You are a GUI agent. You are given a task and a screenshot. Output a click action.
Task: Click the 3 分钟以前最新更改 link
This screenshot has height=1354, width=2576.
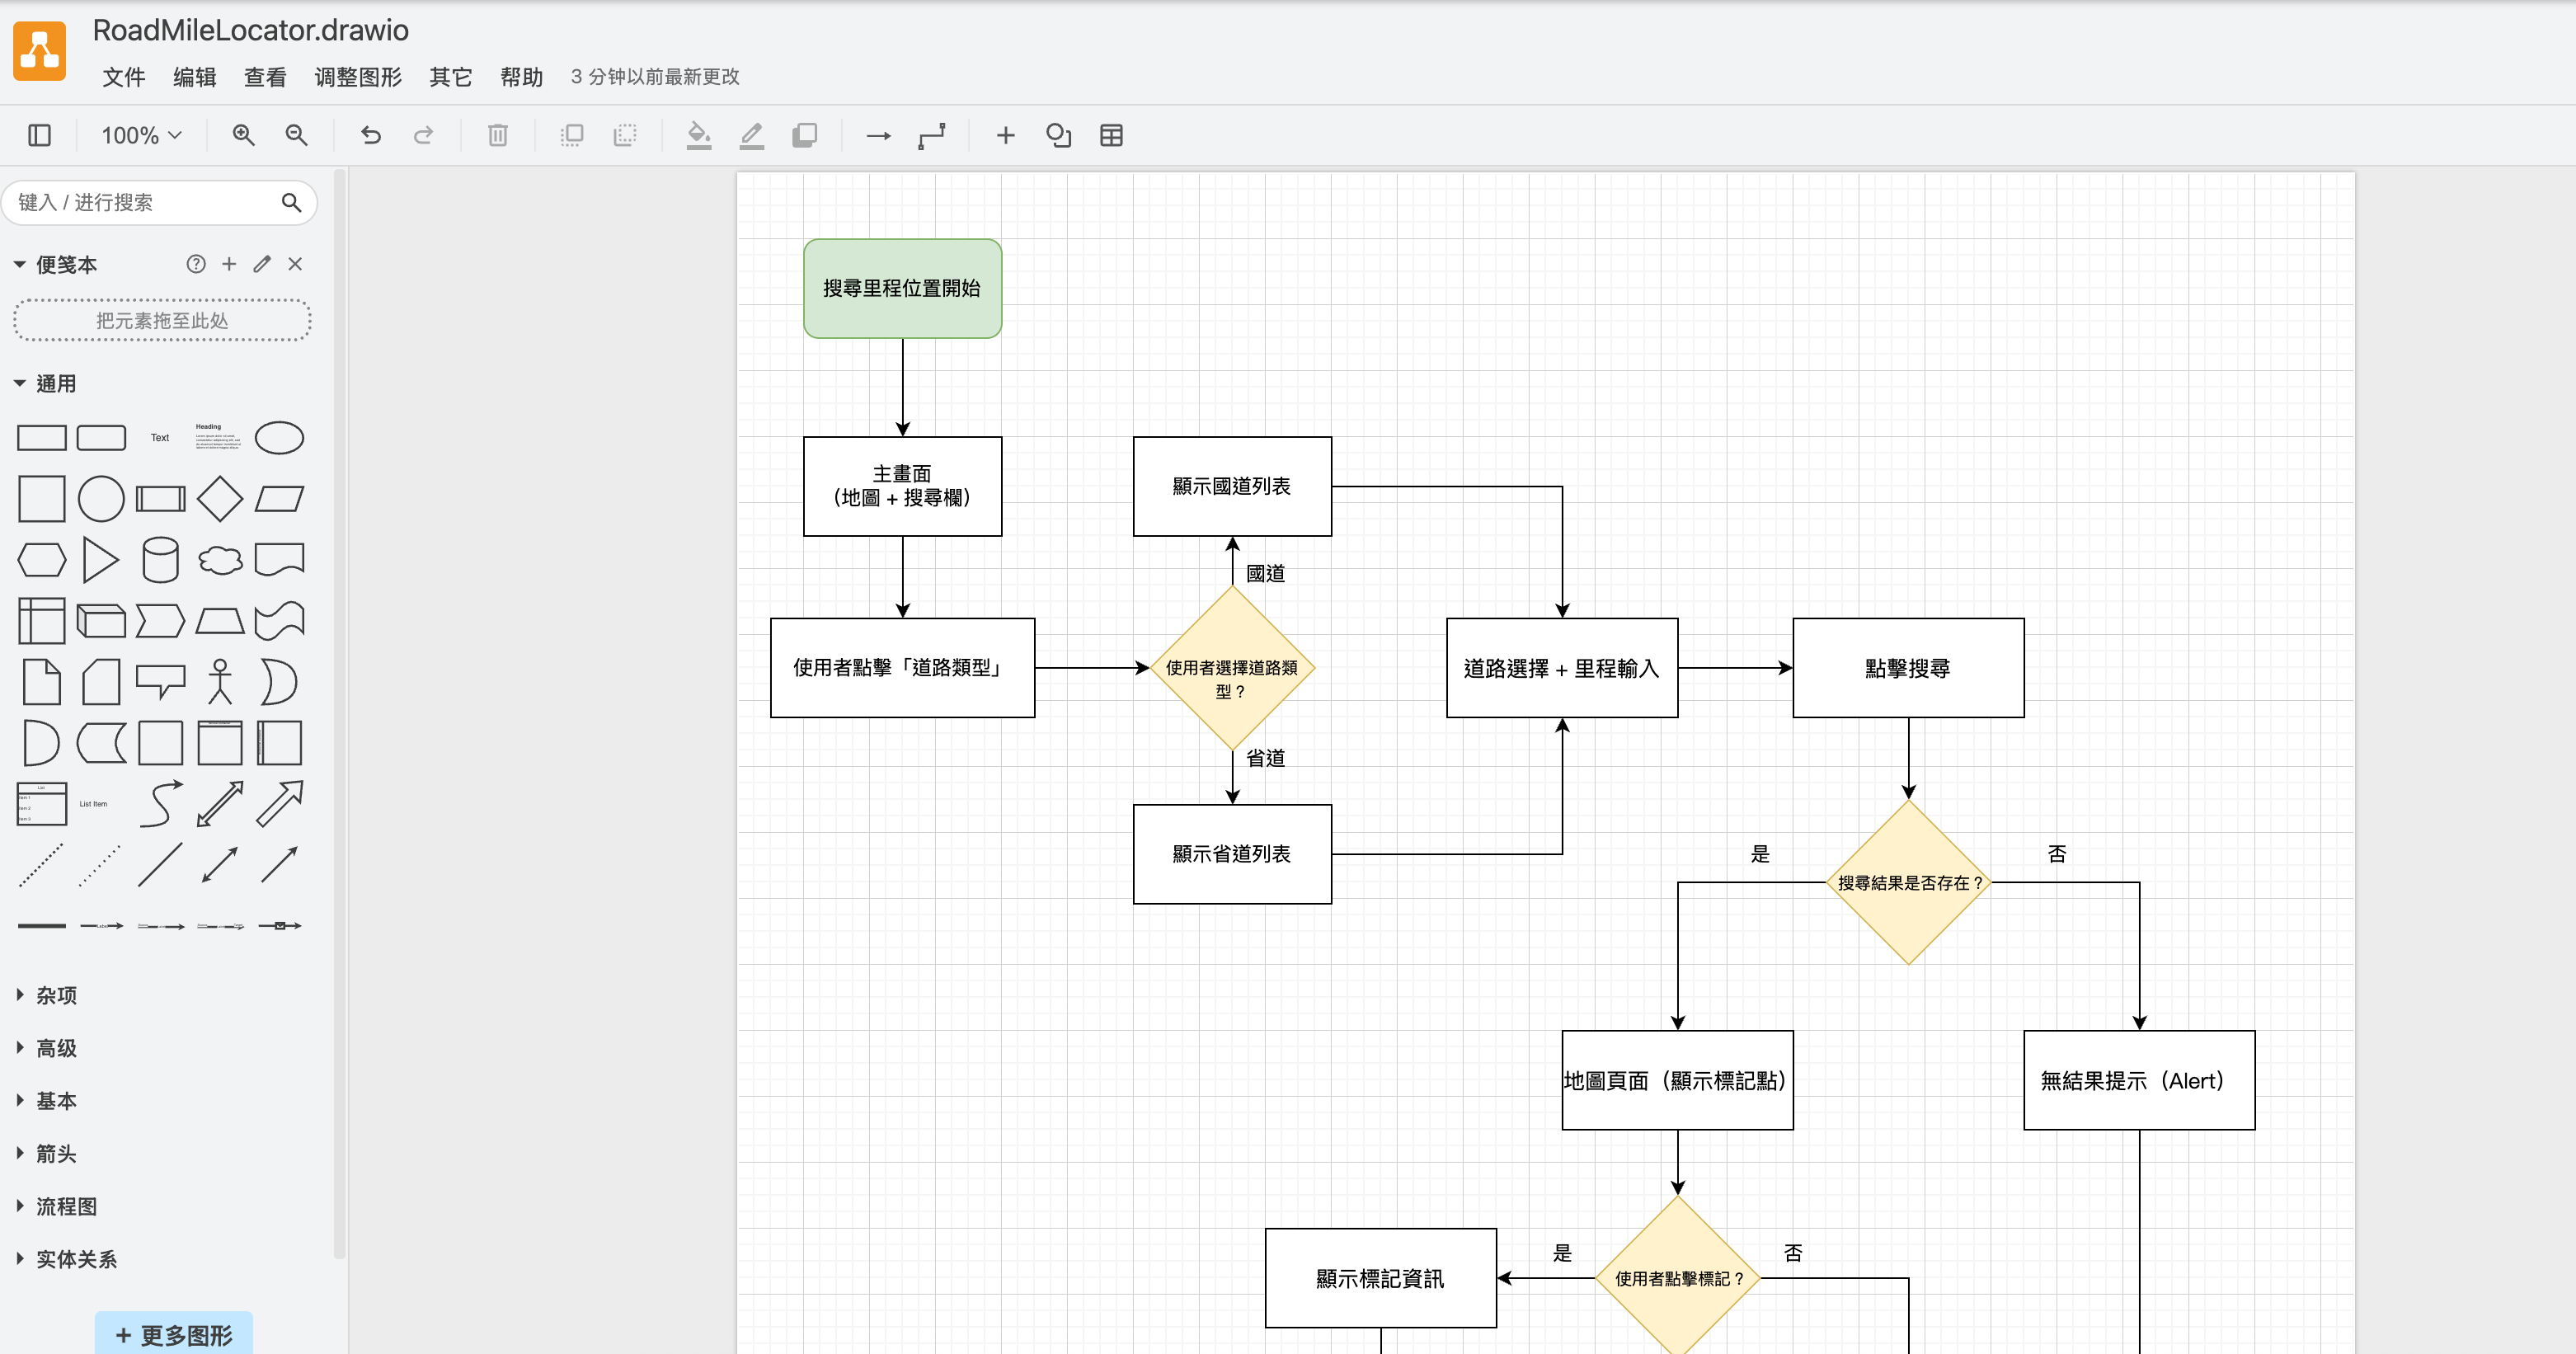pyautogui.click(x=655, y=77)
